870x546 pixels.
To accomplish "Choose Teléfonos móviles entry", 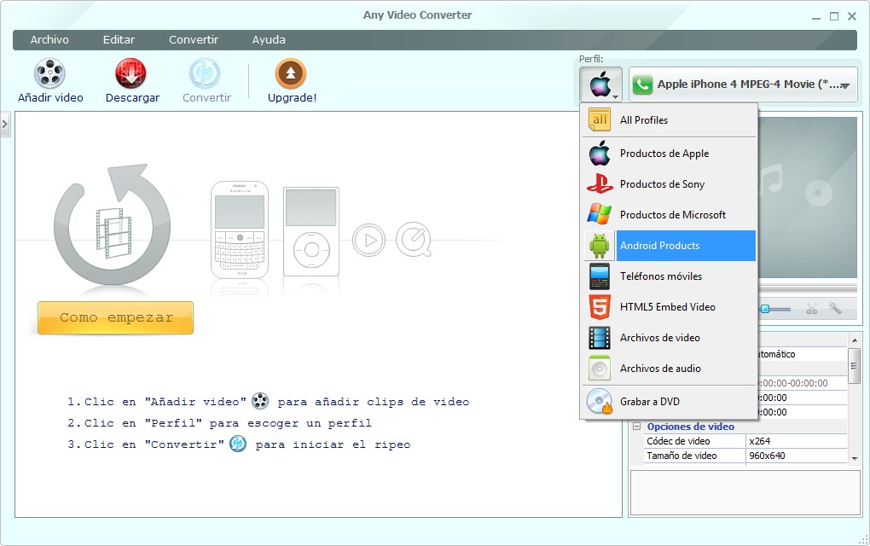I will [670, 276].
